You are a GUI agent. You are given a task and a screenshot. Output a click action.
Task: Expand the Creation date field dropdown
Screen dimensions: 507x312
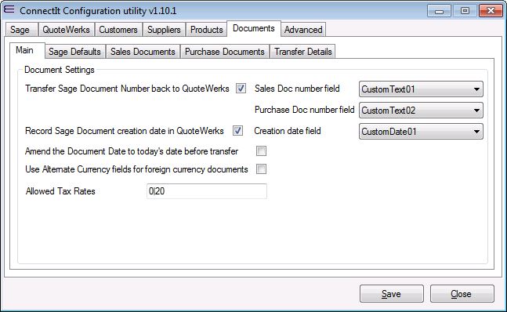(x=421, y=132)
